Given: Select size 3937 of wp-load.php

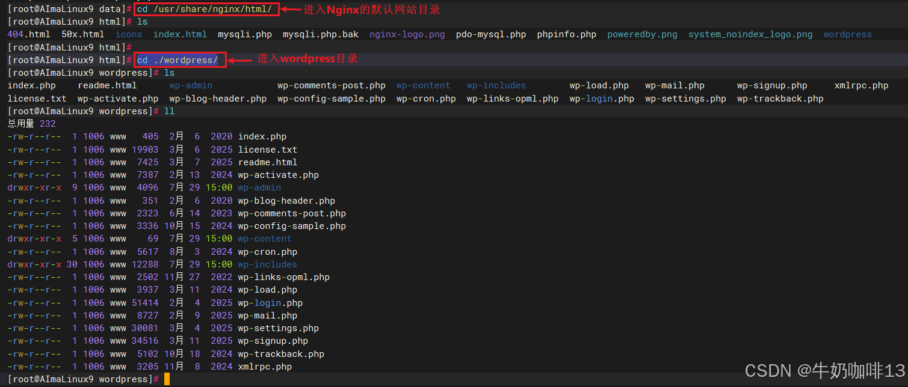Looking at the screenshot, I should point(147,290).
